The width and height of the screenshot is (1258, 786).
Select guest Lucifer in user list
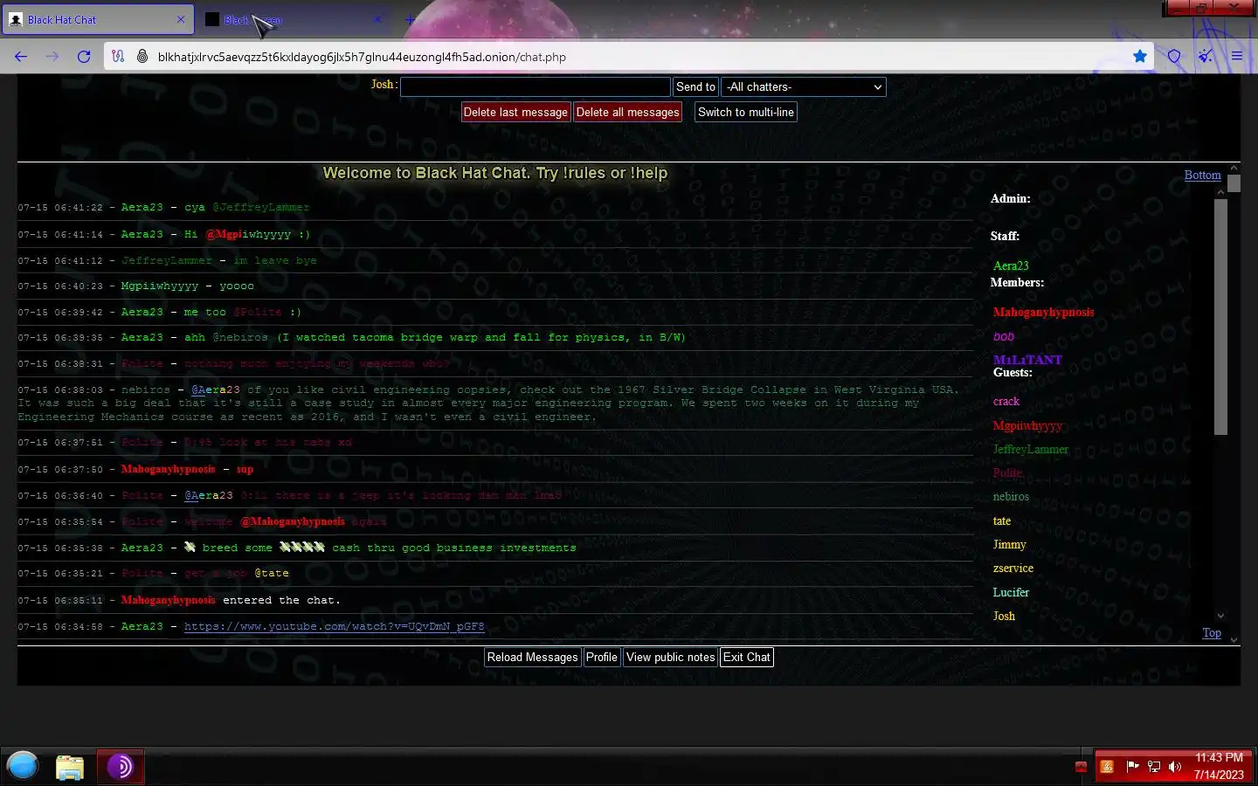tap(1011, 592)
